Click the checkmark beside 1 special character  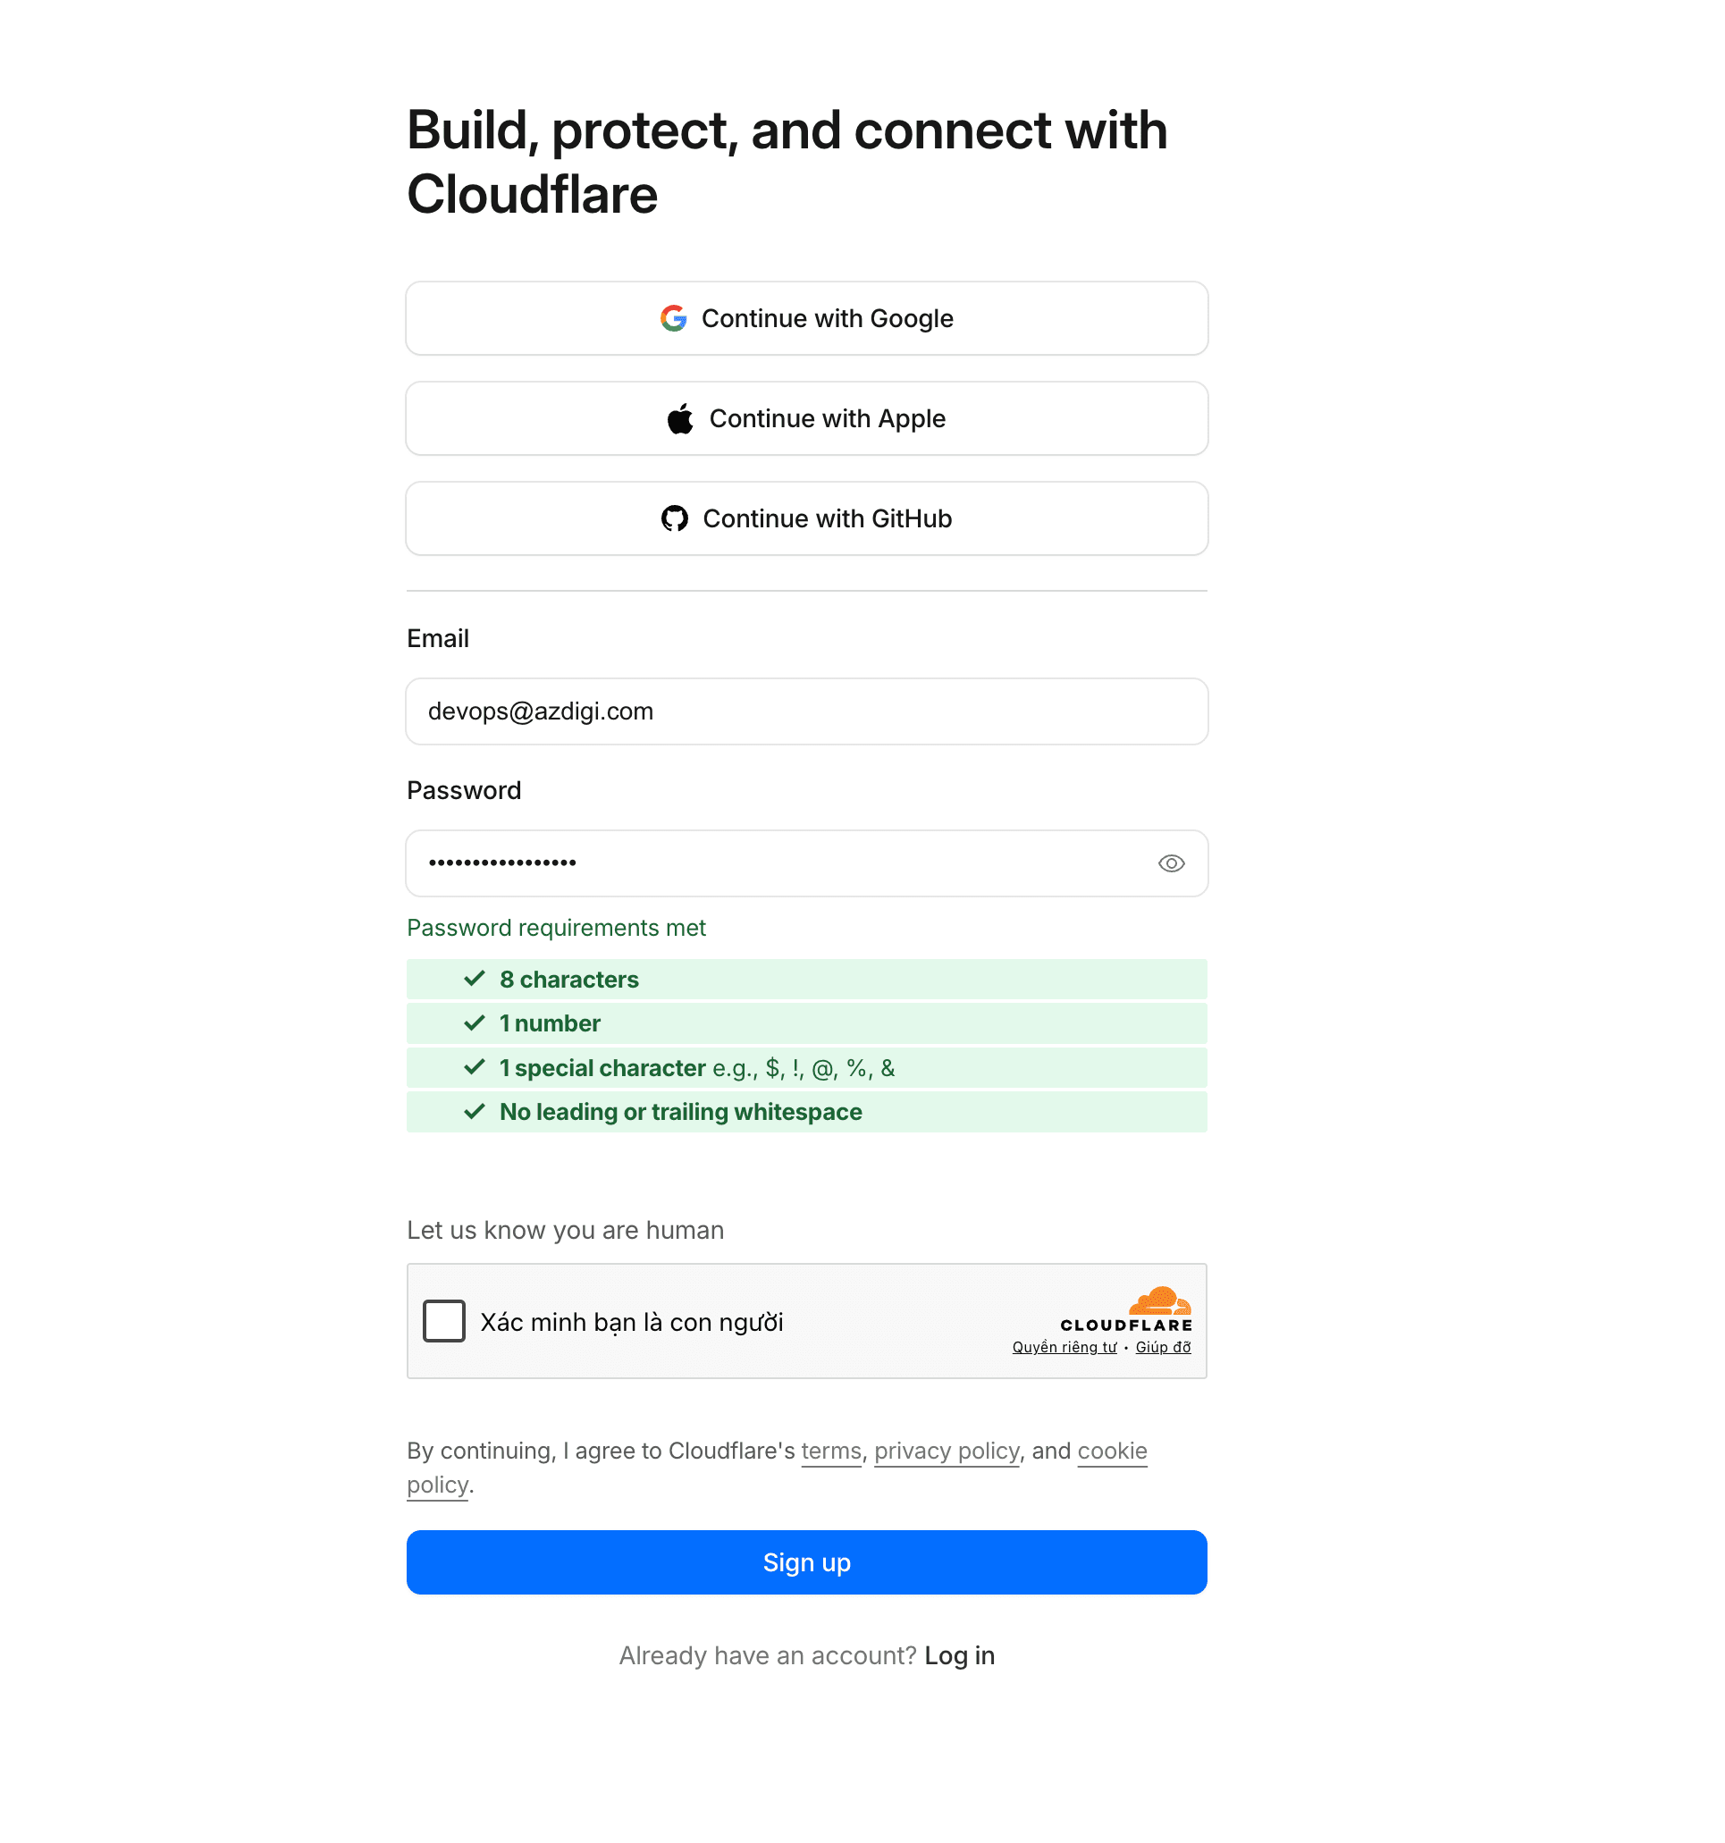pyautogui.click(x=474, y=1067)
